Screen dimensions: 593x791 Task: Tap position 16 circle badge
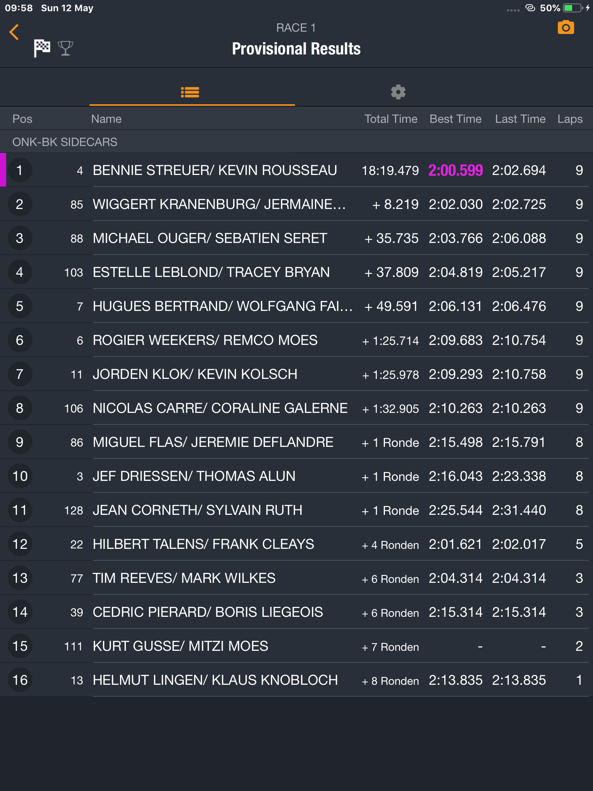pos(20,680)
